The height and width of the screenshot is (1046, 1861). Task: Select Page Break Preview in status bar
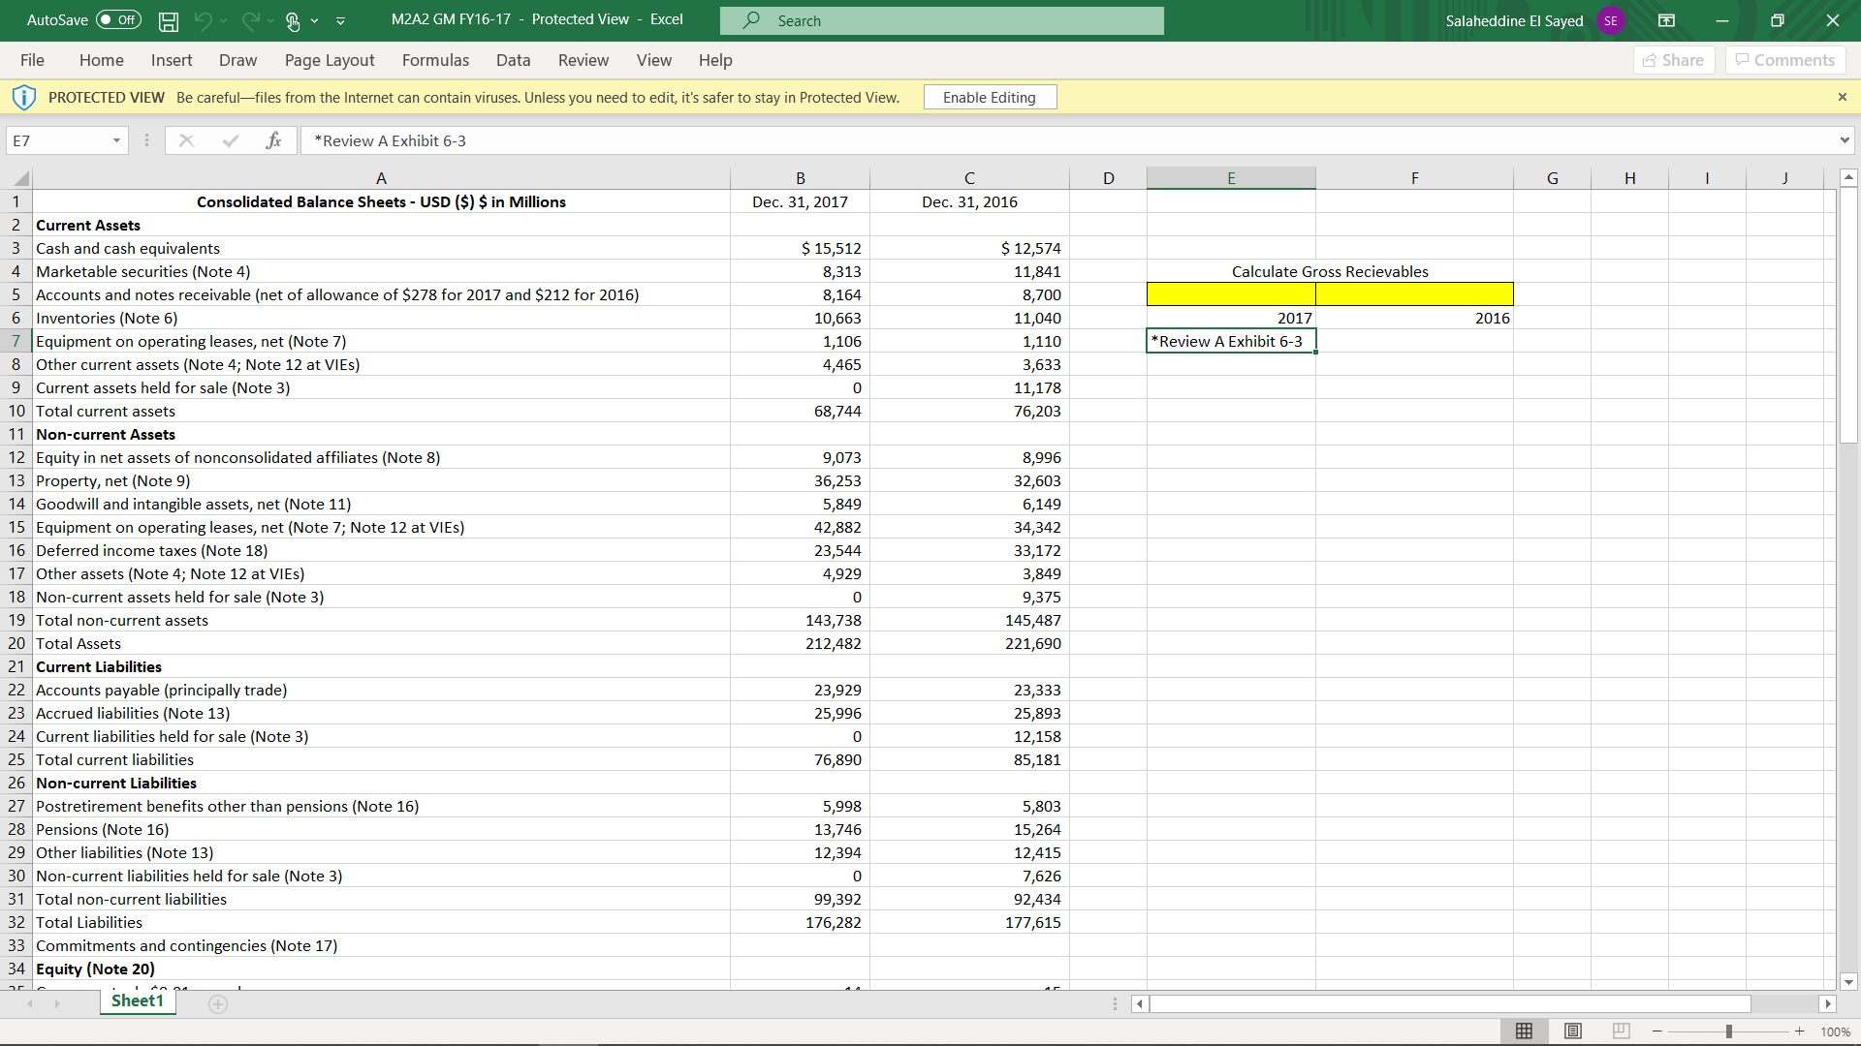[x=1621, y=1031]
